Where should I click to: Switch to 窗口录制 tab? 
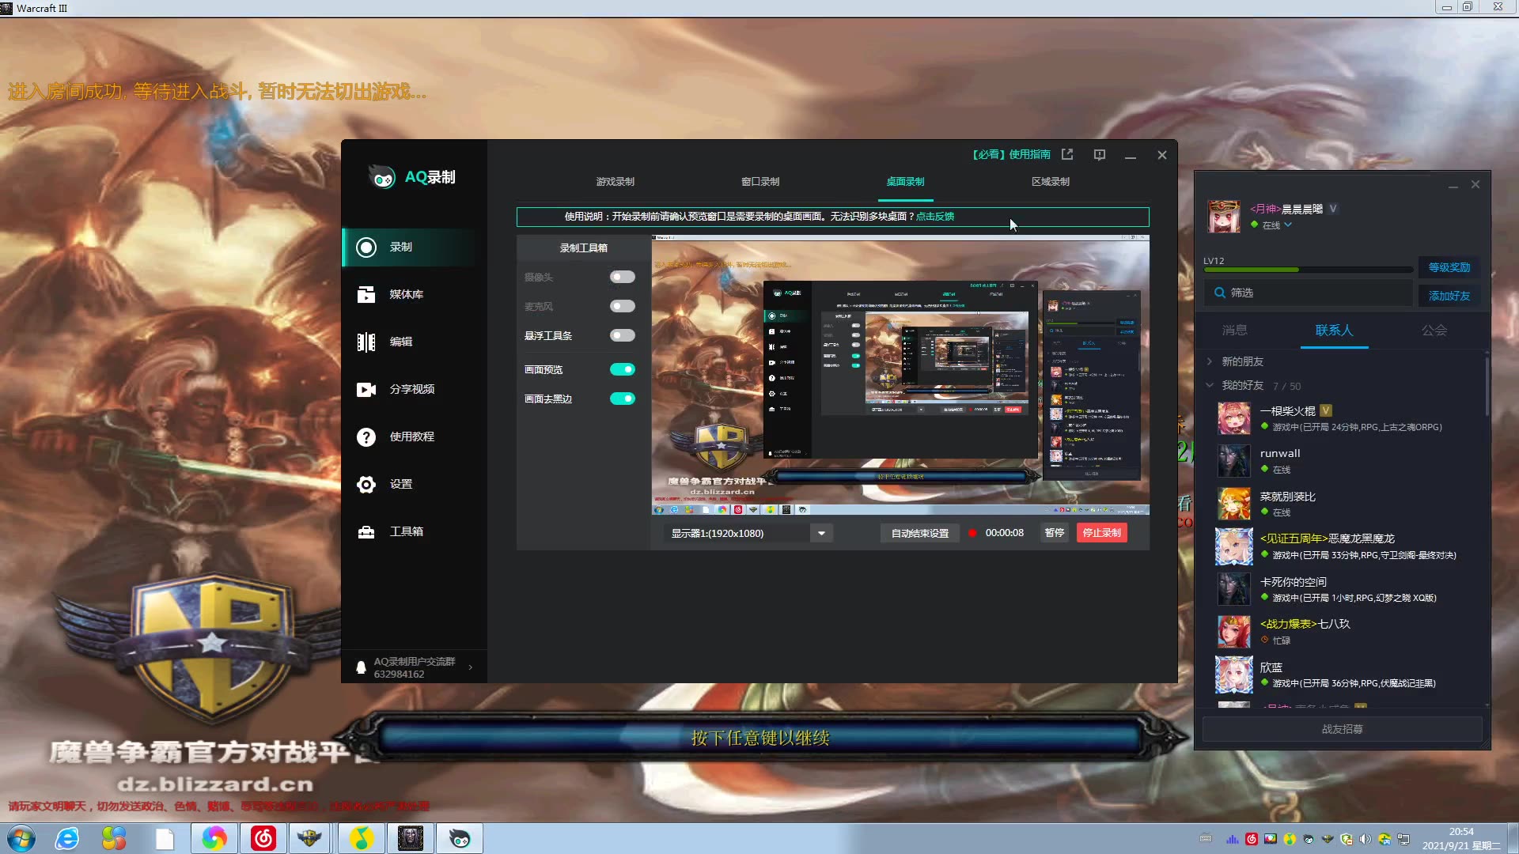pyautogui.click(x=760, y=182)
